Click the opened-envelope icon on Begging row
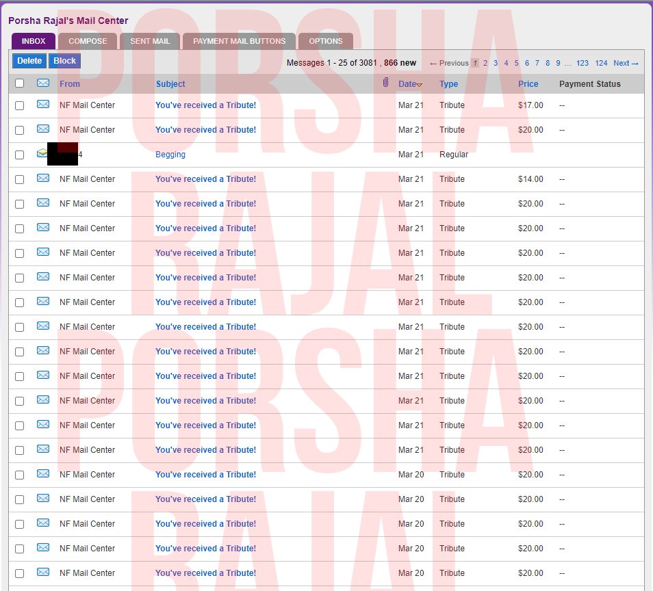 (x=42, y=153)
